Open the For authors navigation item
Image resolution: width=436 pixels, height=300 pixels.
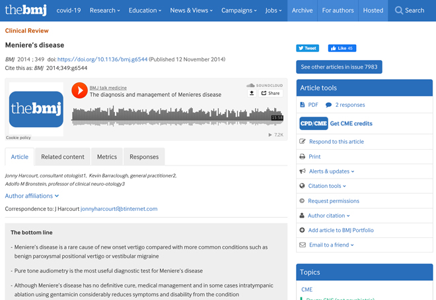point(338,11)
